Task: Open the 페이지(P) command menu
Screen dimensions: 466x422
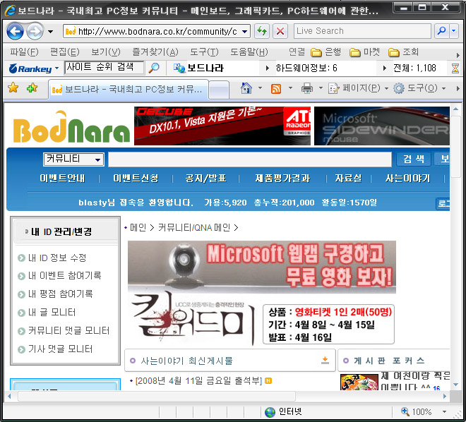Action: tap(358, 88)
